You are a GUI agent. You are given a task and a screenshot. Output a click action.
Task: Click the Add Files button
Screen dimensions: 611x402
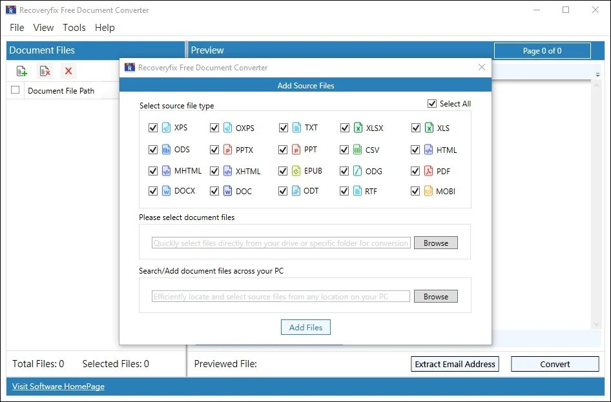[x=305, y=327]
